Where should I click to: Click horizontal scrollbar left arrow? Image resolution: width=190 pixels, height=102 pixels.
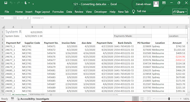pos(117,95)
